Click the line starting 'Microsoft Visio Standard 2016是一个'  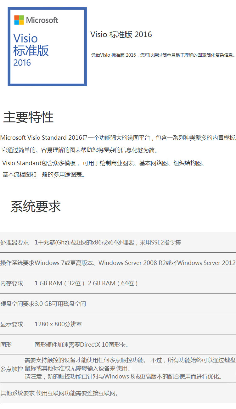(x=118, y=138)
